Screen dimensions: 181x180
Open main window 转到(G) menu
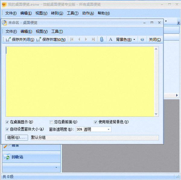57,13
